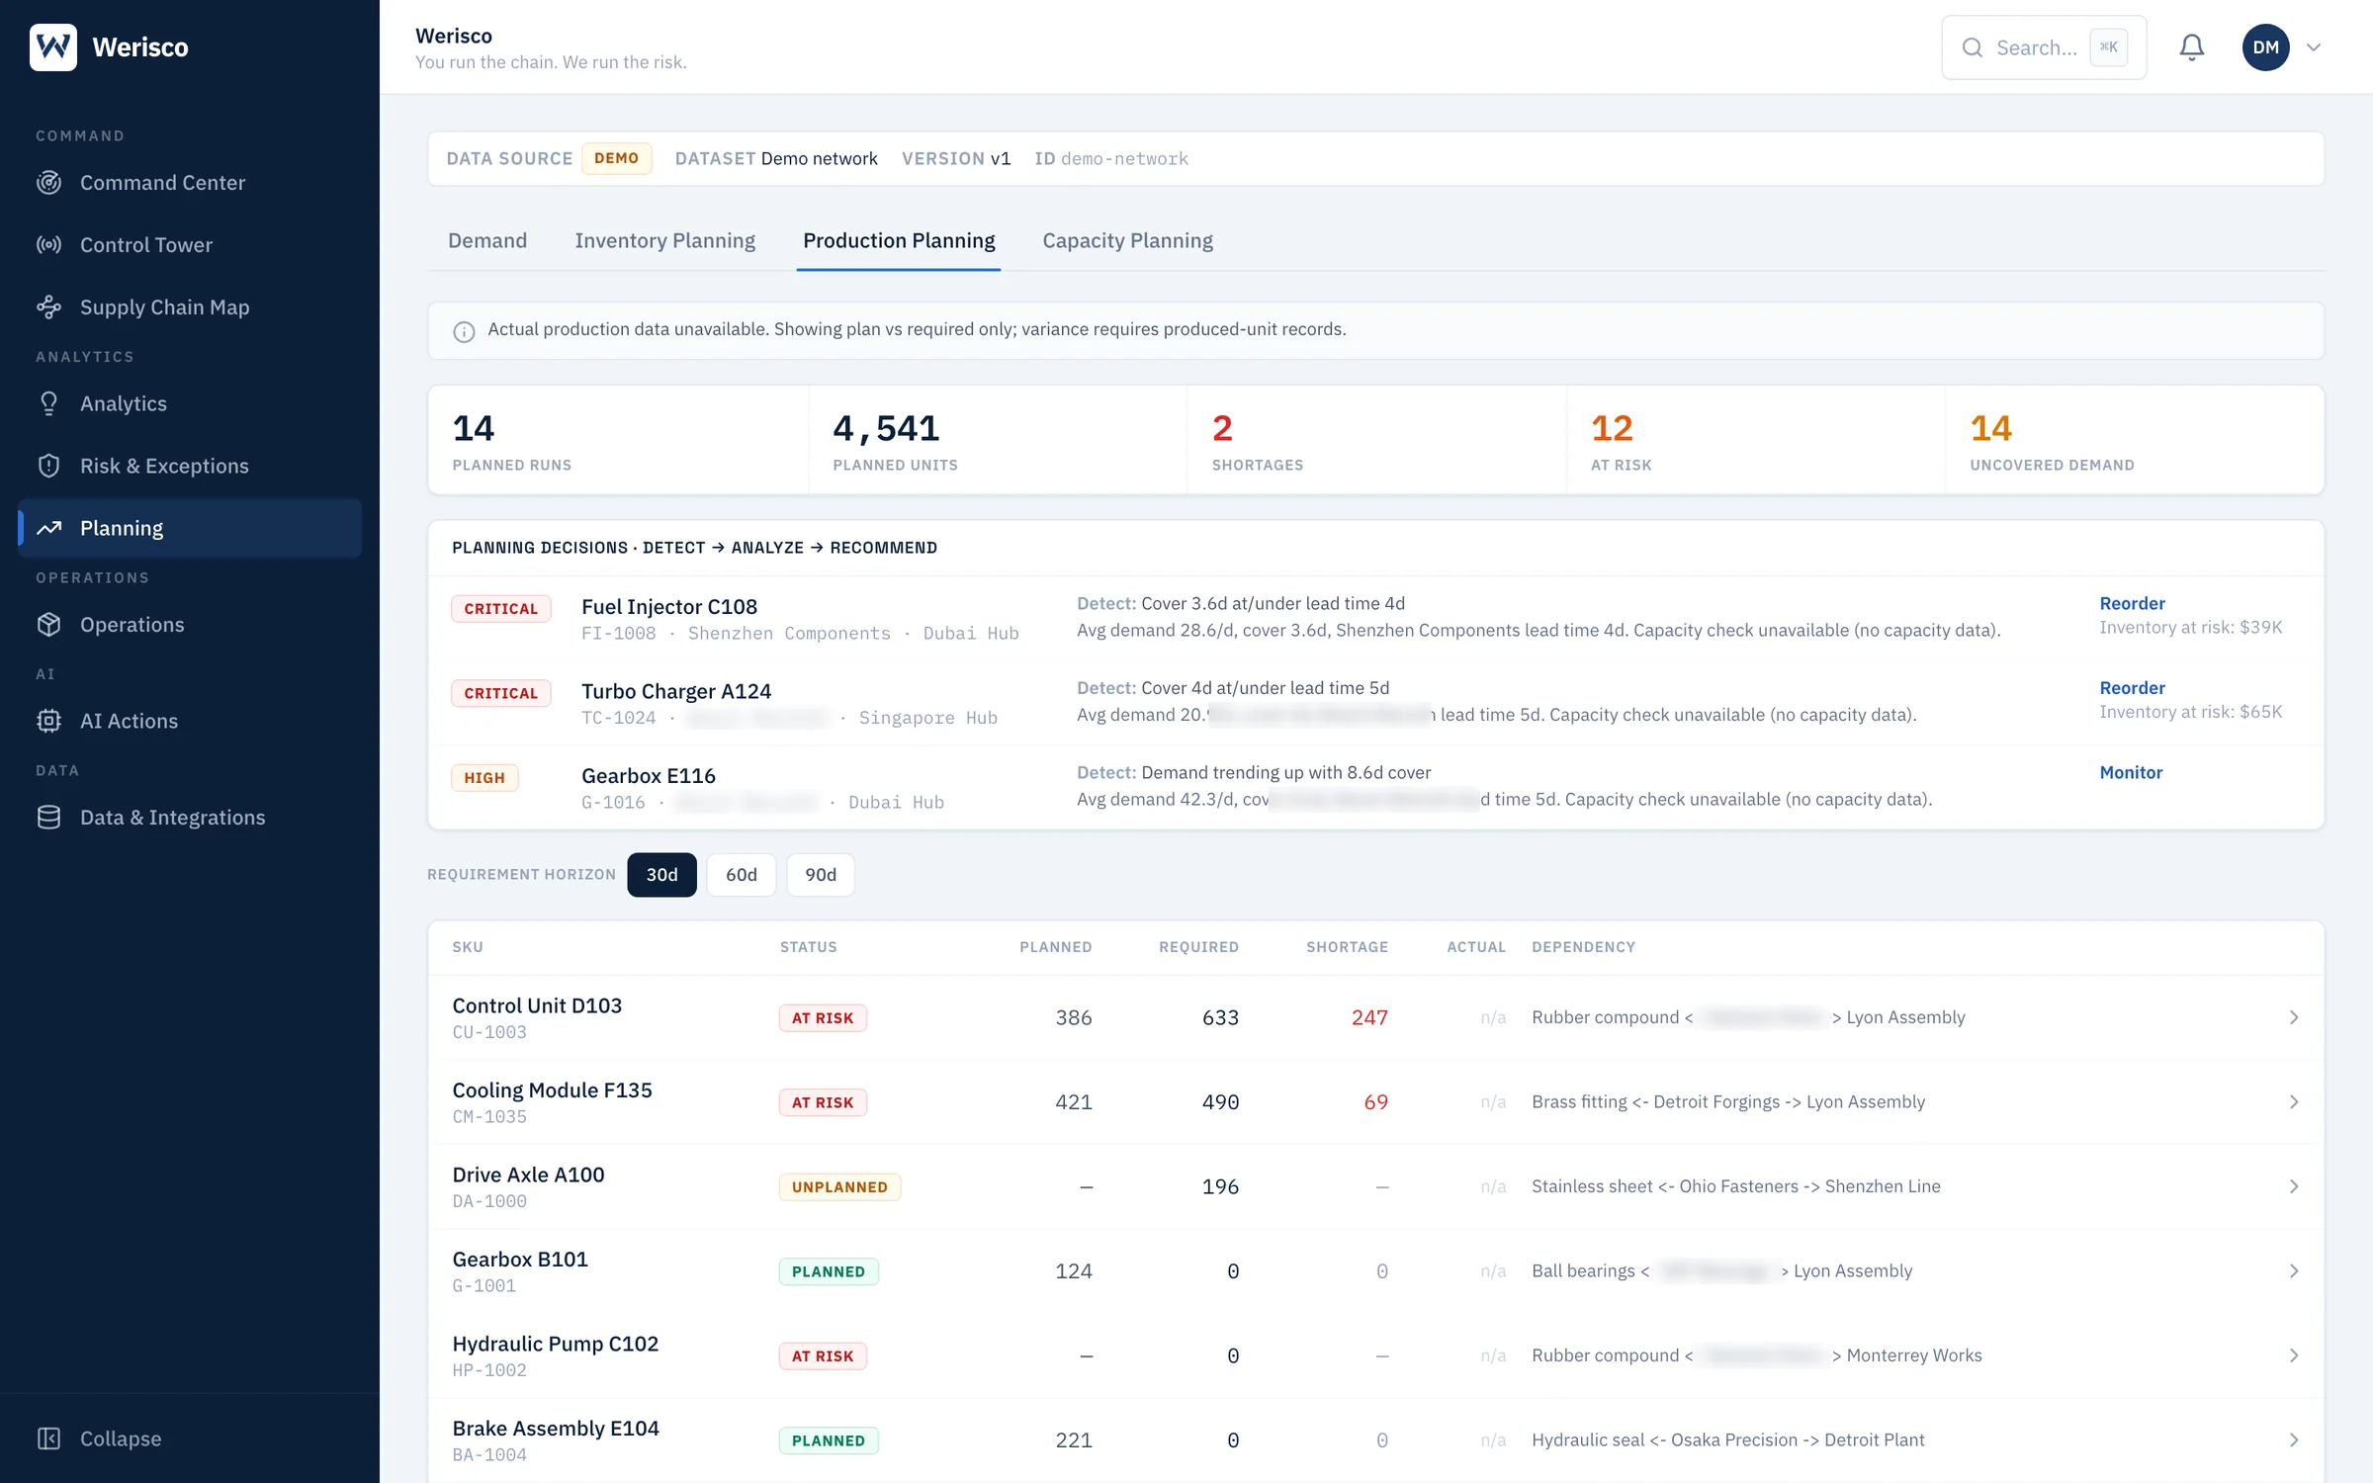Open the Analytics lightbulb item

click(x=190, y=403)
